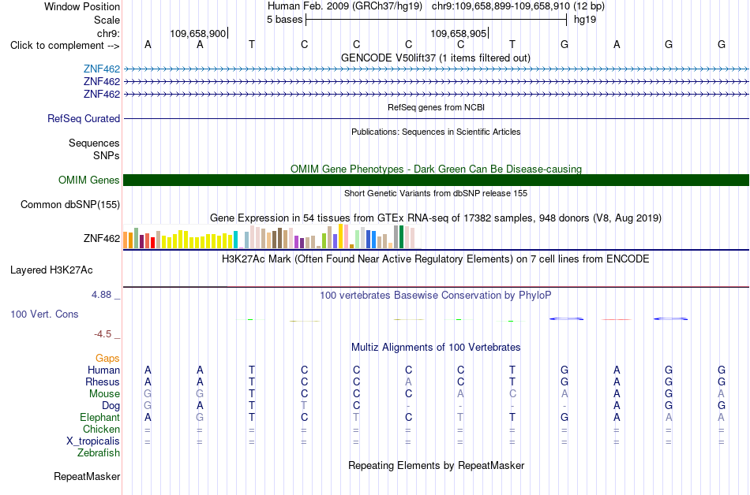The height and width of the screenshot is (495, 750).
Task: Click the RefSeq Curated gene line
Action: click(436, 118)
